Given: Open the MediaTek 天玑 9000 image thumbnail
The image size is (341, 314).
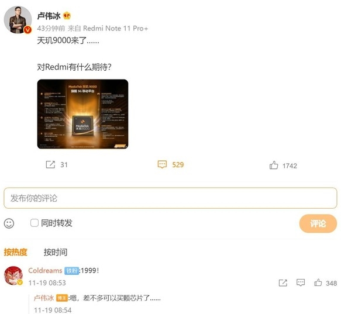Looking at the screenshot, I should [82, 114].
